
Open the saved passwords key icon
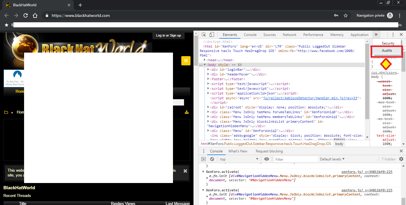tap(336, 15)
